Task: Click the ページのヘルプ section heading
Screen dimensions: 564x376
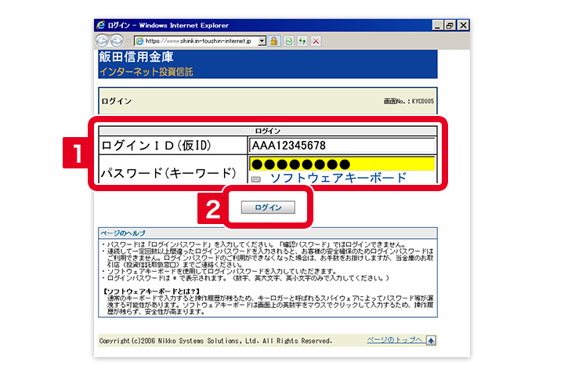Action: click(123, 233)
